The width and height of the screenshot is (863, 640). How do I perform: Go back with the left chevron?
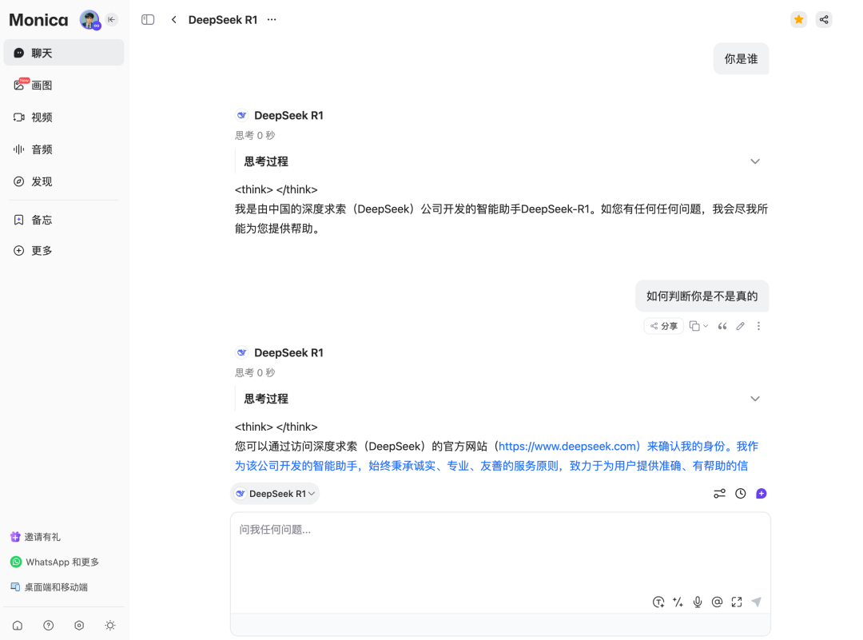point(174,20)
